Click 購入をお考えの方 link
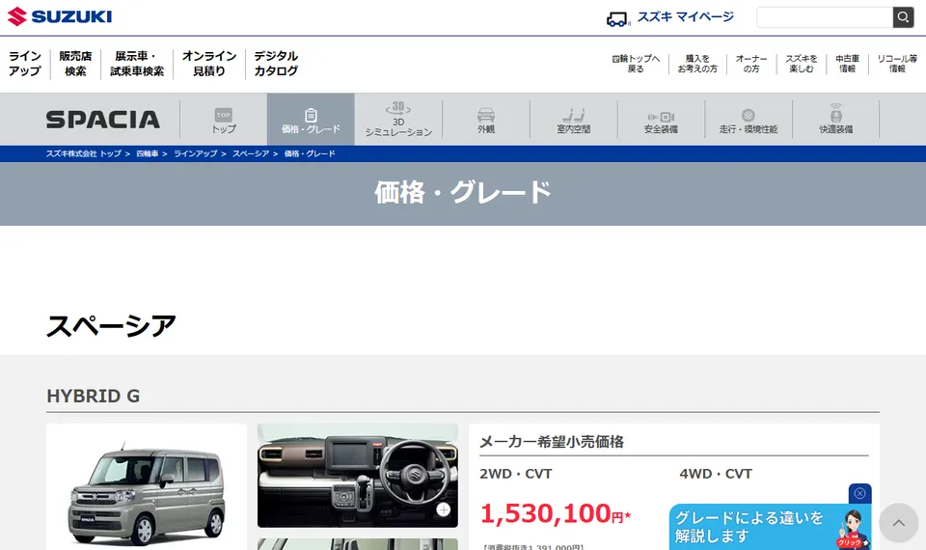Screen dimensions: 926x550 [x=697, y=64]
